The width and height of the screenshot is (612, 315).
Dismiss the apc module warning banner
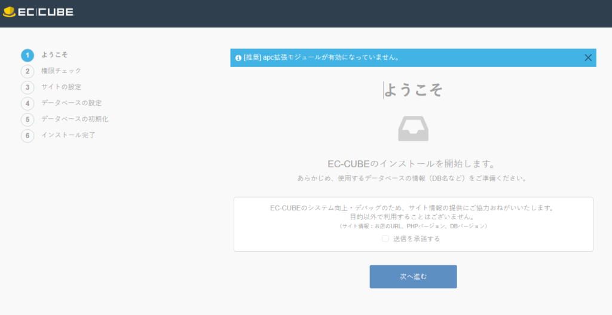point(587,58)
